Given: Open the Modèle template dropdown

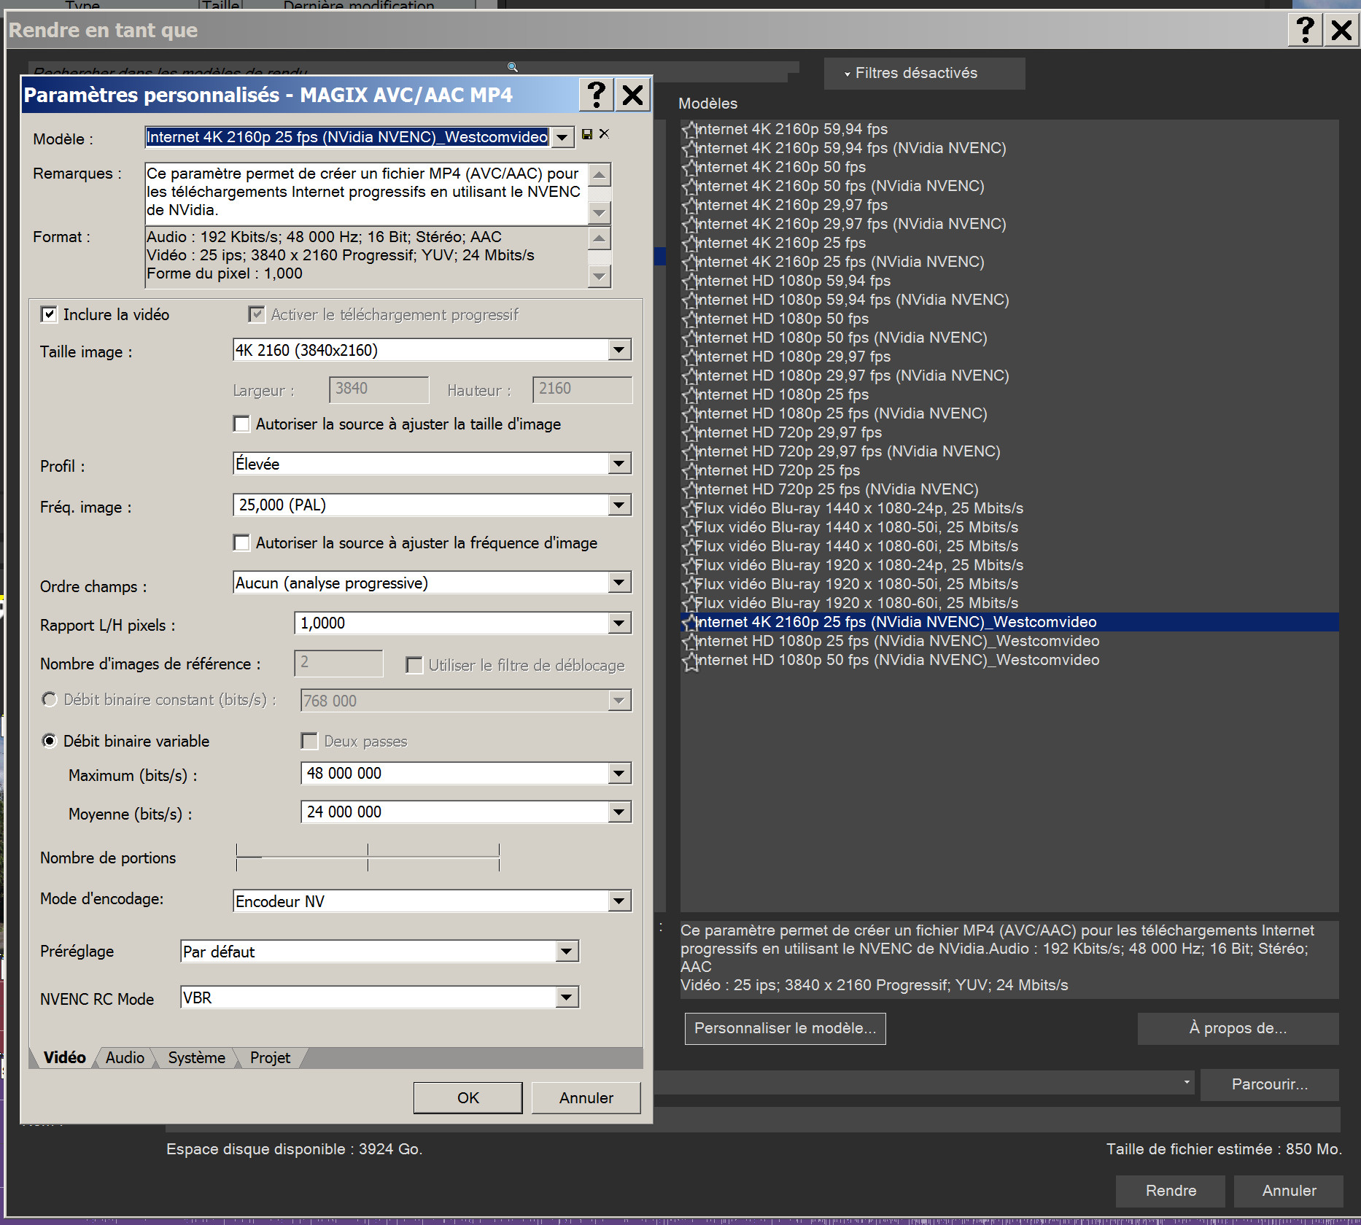Looking at the screenshot, I should pos(562,137).
